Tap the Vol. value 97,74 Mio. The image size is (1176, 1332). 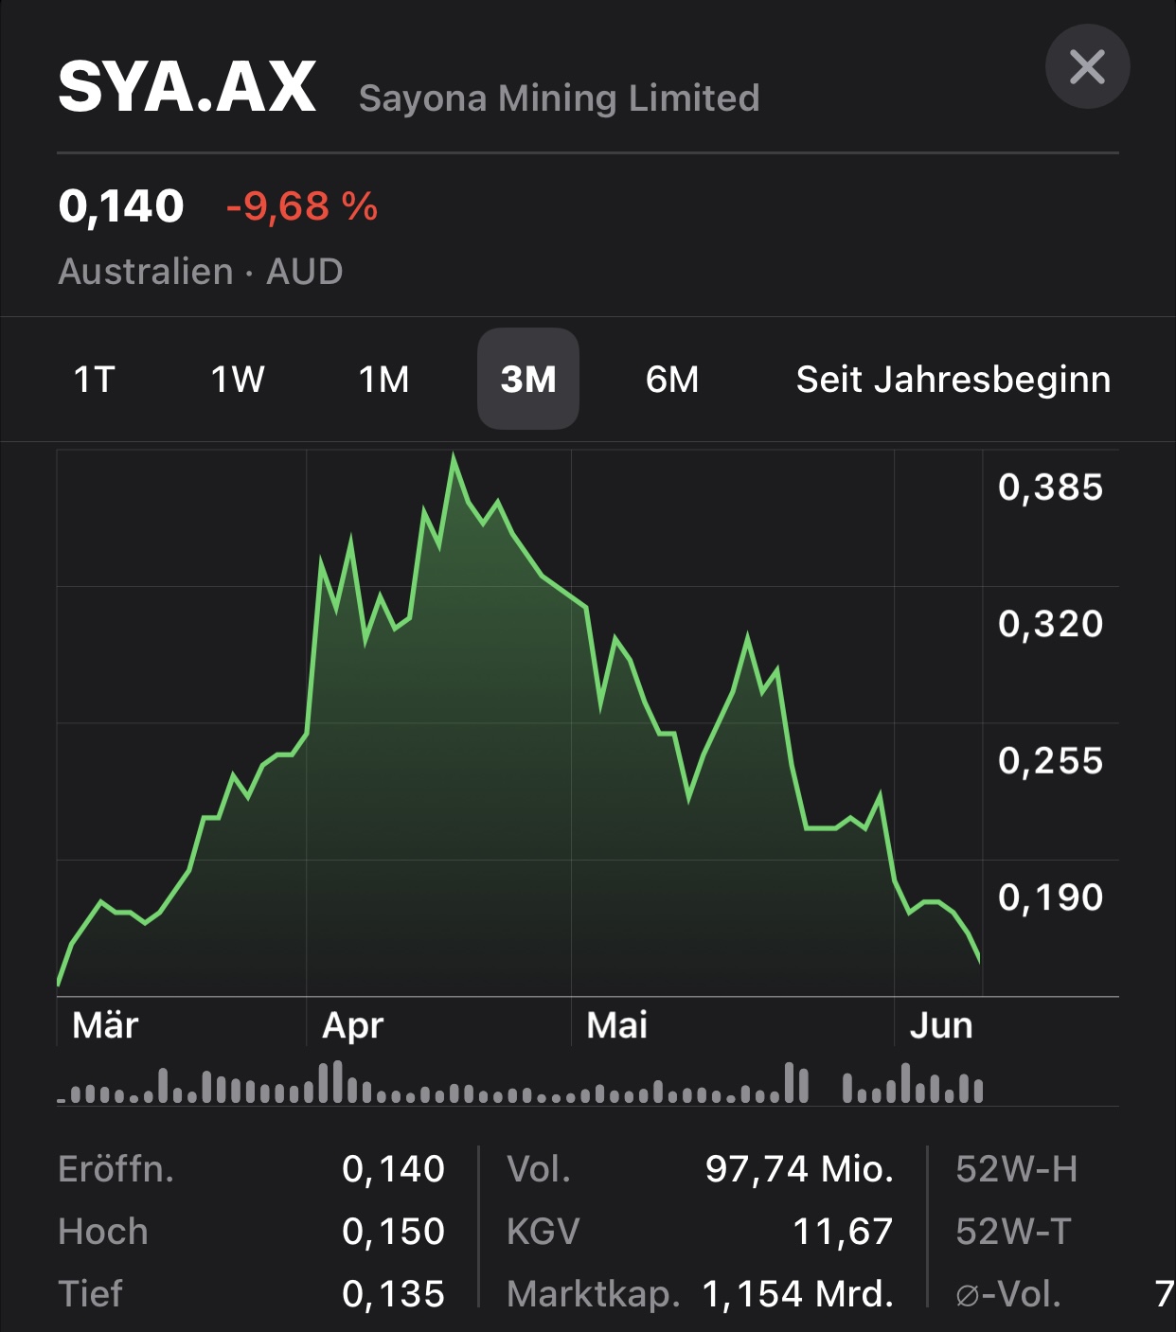point(799,1169)
